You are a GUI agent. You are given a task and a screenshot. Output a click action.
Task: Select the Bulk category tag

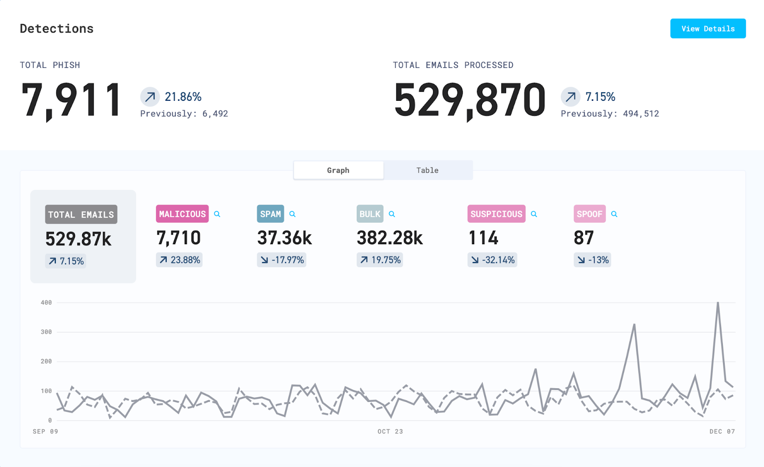pos(370,214)
